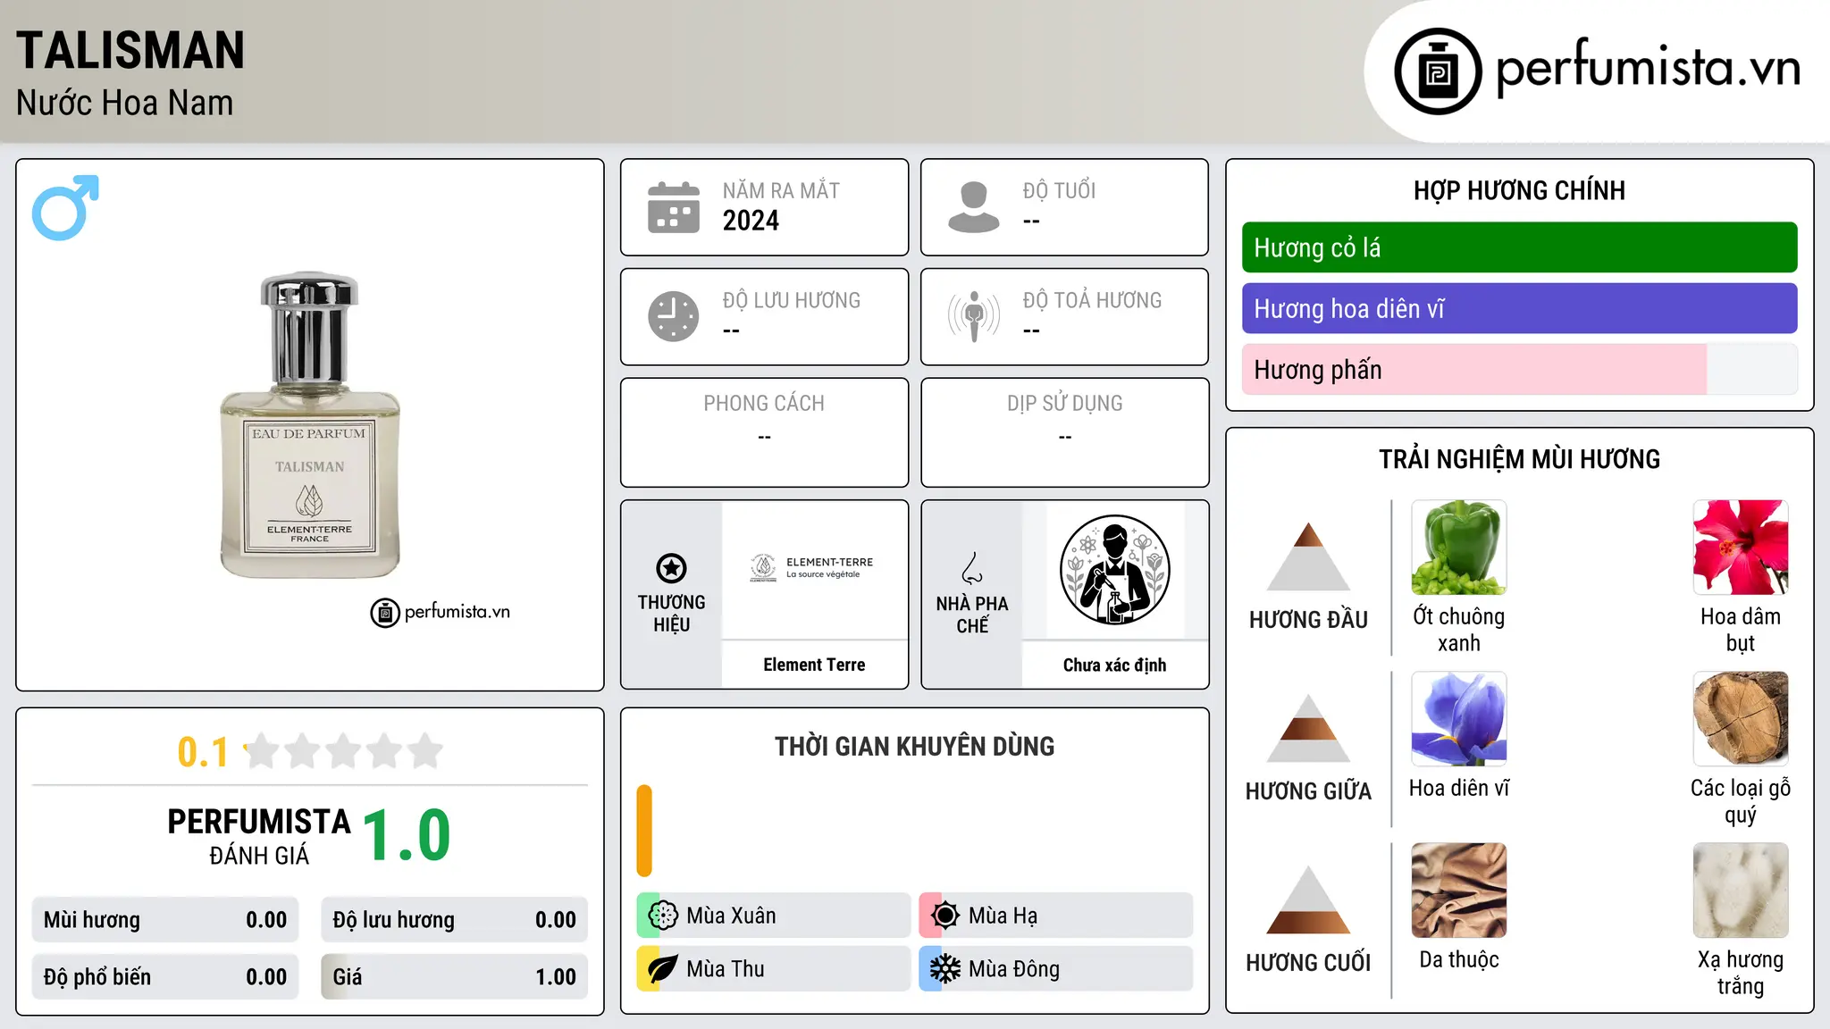Click the person icon for age group
Viewport: 1830px width, 1029px height.
[x=974, y=207]
